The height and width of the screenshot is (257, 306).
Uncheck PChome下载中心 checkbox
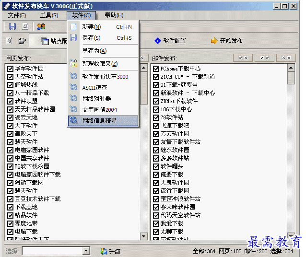(156, 69)
